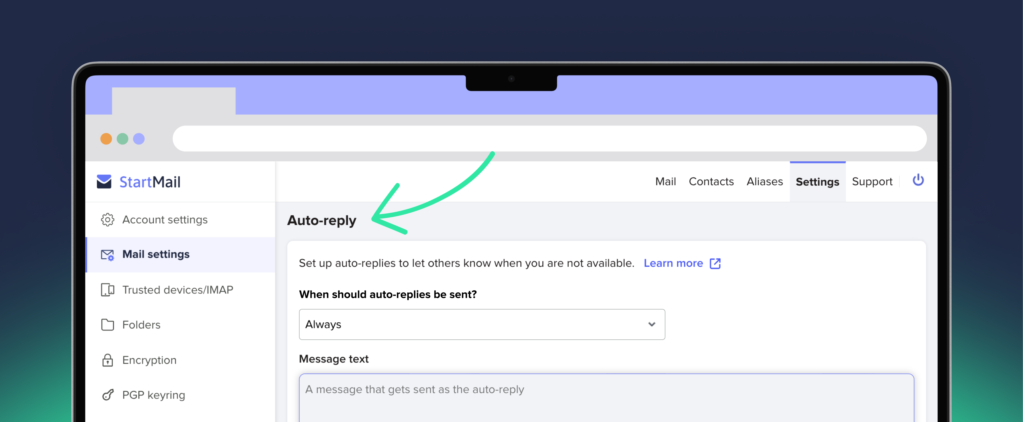1023x422 pixels.
Task: Select Always from the dropdown menu
Action: coord(481,324)
